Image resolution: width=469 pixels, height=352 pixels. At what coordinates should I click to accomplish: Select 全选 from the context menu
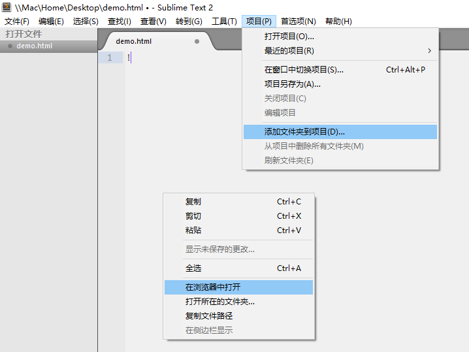click(x=193, y=268)
